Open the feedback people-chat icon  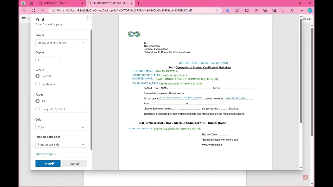click(292, 10)
